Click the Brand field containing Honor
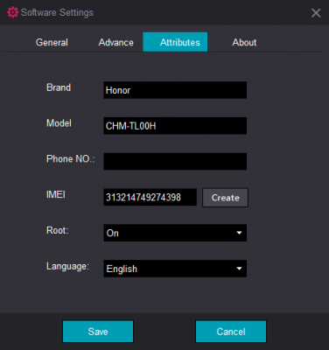This screenshot has width=329, height=350. click(175, 90)
